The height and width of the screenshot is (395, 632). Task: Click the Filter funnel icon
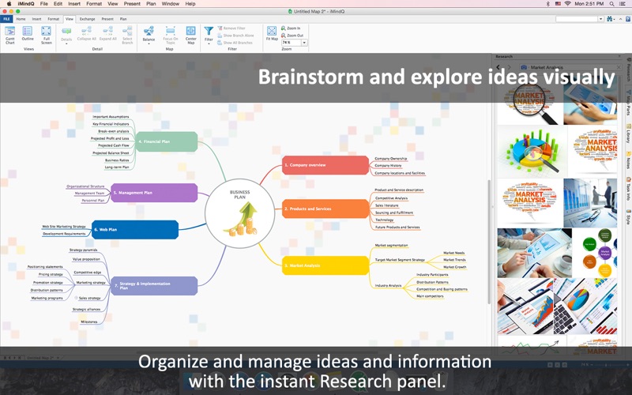[x=209, y=32]
